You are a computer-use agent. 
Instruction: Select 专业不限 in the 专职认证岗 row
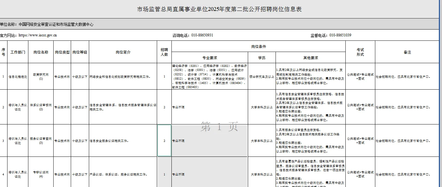click(x=210, y=172)
